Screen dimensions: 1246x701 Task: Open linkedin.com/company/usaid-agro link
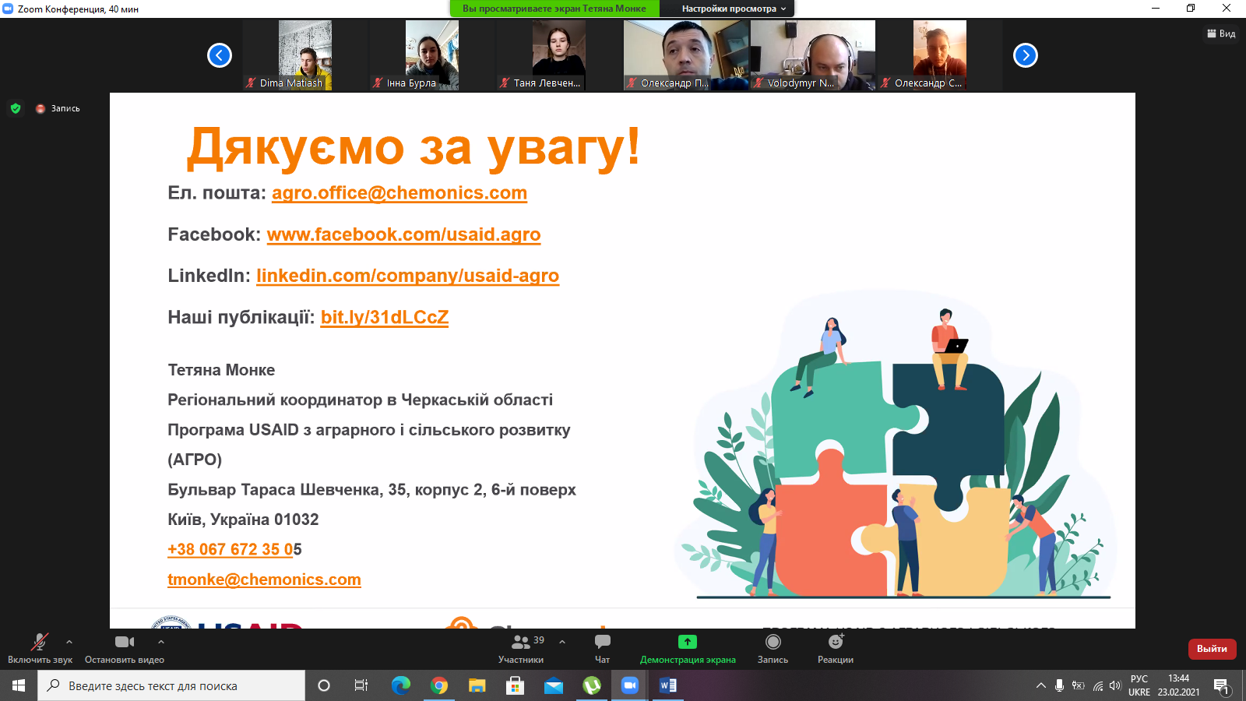407,276
